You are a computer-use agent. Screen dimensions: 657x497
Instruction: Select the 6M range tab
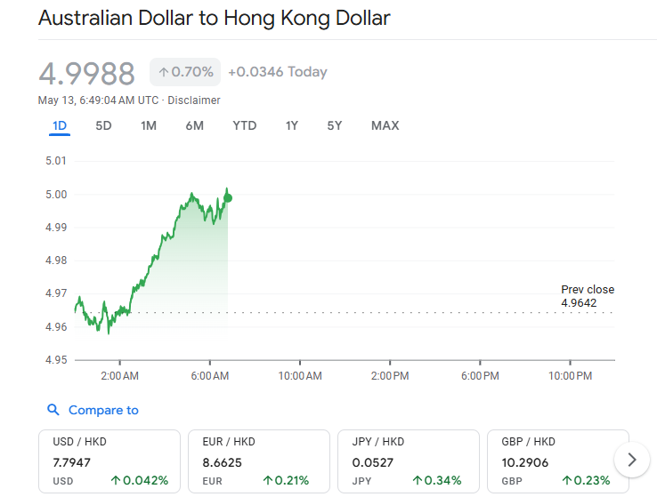click(x=195, y=125)
